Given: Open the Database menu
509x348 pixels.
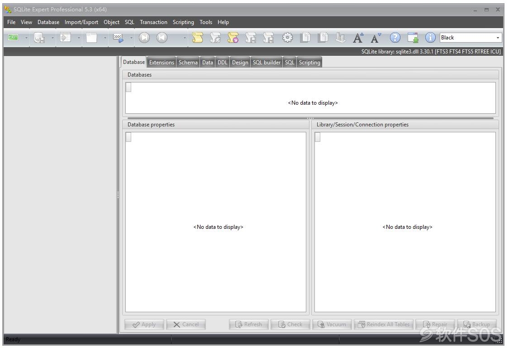Looking at the screenshot, I should tap(48, 22).
